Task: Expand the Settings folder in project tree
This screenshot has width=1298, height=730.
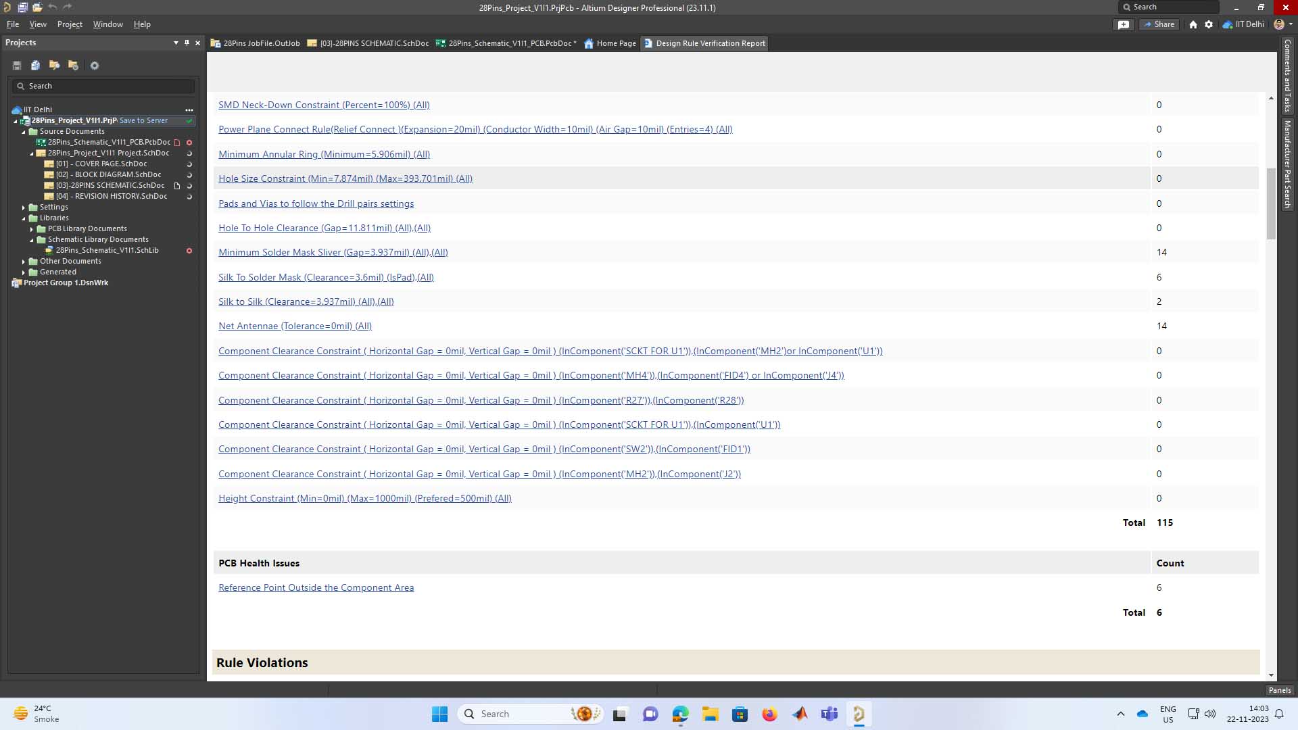Action: click(24, 208)
